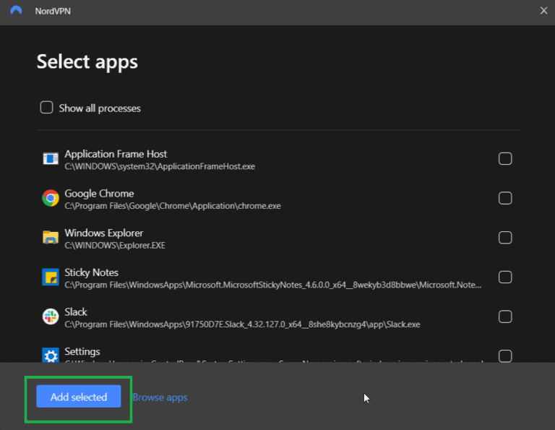The height and width of the screenshot is (430, 555).
Task: Click the Show all processes label
Action: point(100,108)
